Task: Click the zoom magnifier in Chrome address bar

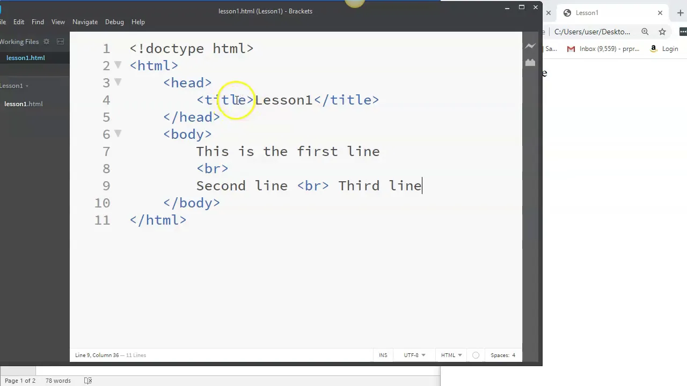Action: click(x=645, y=32)
